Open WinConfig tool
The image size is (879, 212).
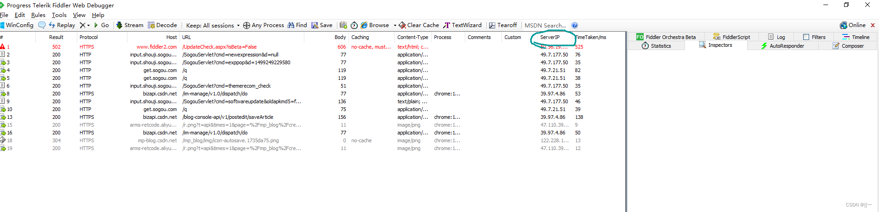point(17,25)
